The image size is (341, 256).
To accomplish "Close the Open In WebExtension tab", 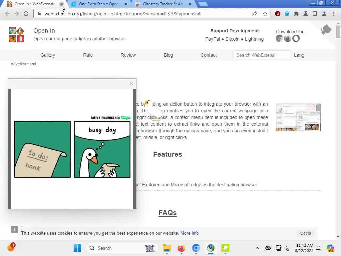I will [62, 4].
